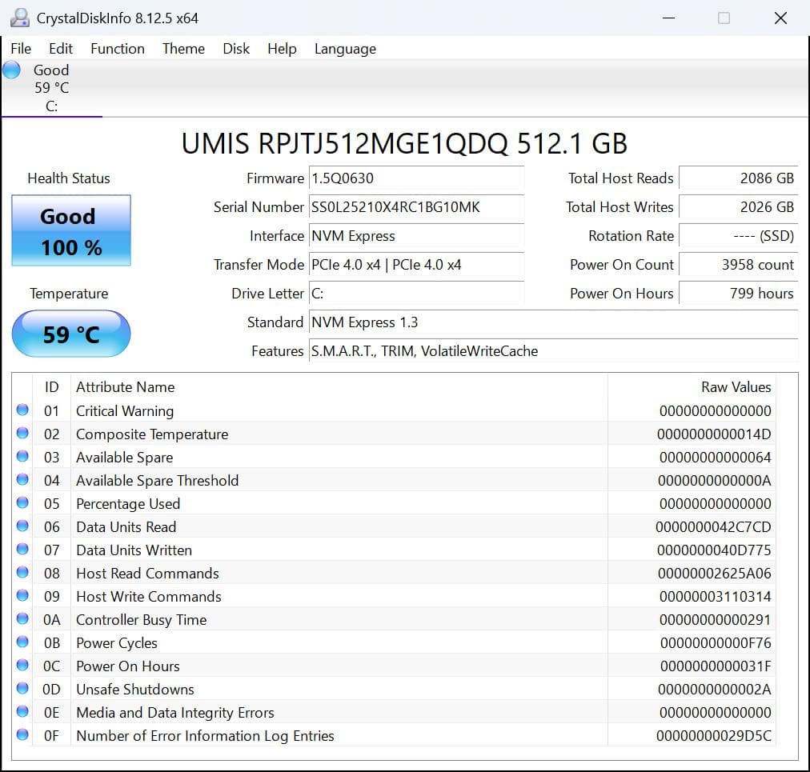
Task: Click the Good 100% health status badge
Action: [x=70, y=230]
